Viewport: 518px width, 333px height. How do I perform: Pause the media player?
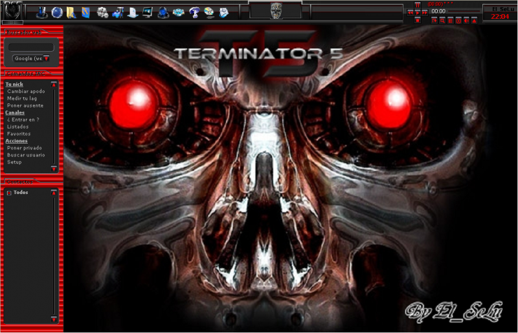click(x=418, y=5)
